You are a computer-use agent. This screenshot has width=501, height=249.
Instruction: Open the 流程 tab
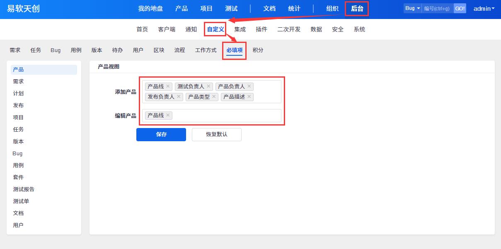click(x=179, y=50)
